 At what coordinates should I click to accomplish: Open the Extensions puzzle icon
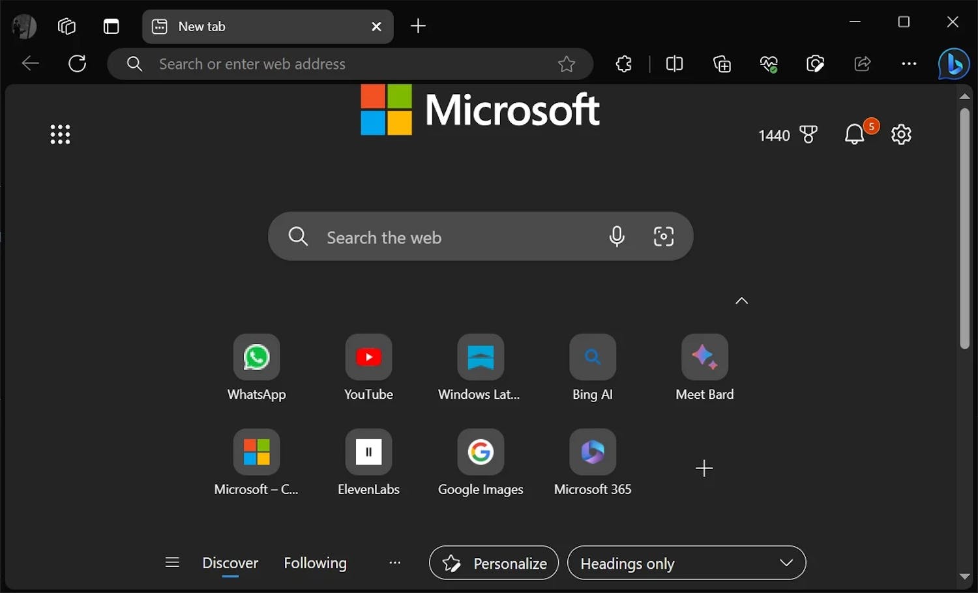[x=623, y=63]
